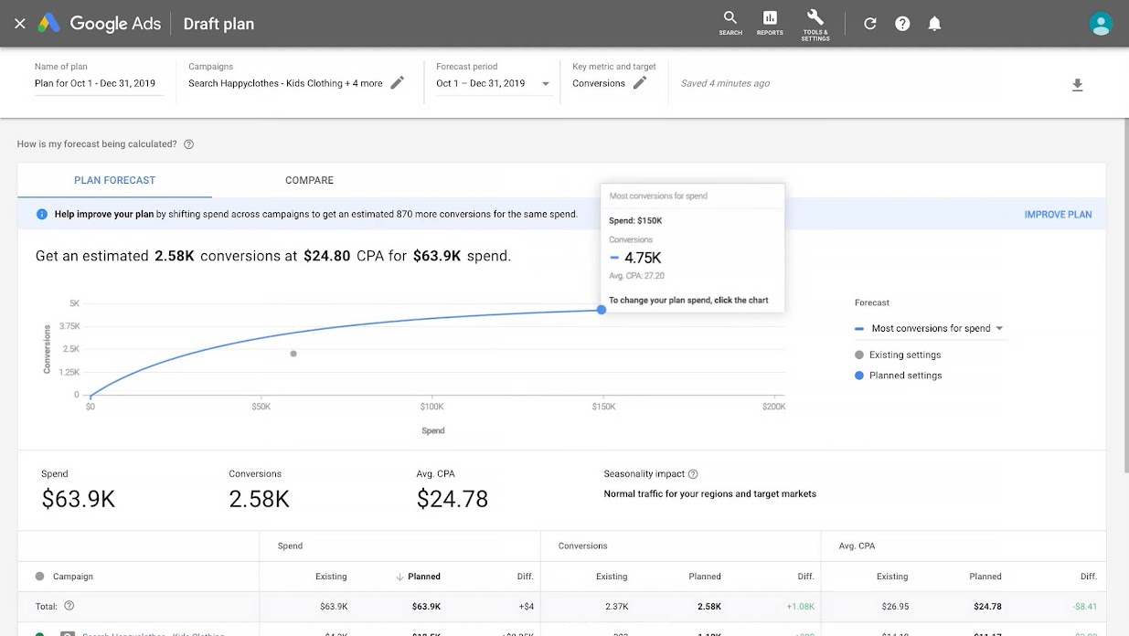Edit campaigns with the pencil icon
Image resolution: width=1129 pixels, height=636 pixels.
click(397, 83)
